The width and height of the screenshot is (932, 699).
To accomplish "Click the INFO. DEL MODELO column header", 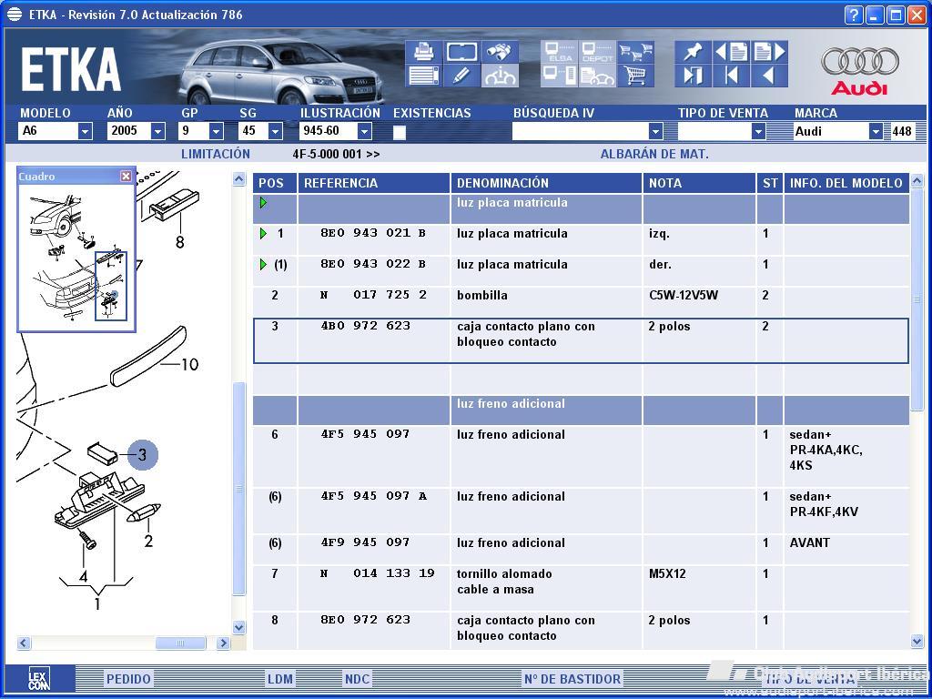I will 846,183.
